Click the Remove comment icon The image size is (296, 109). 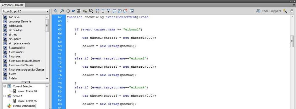[125, 11]
